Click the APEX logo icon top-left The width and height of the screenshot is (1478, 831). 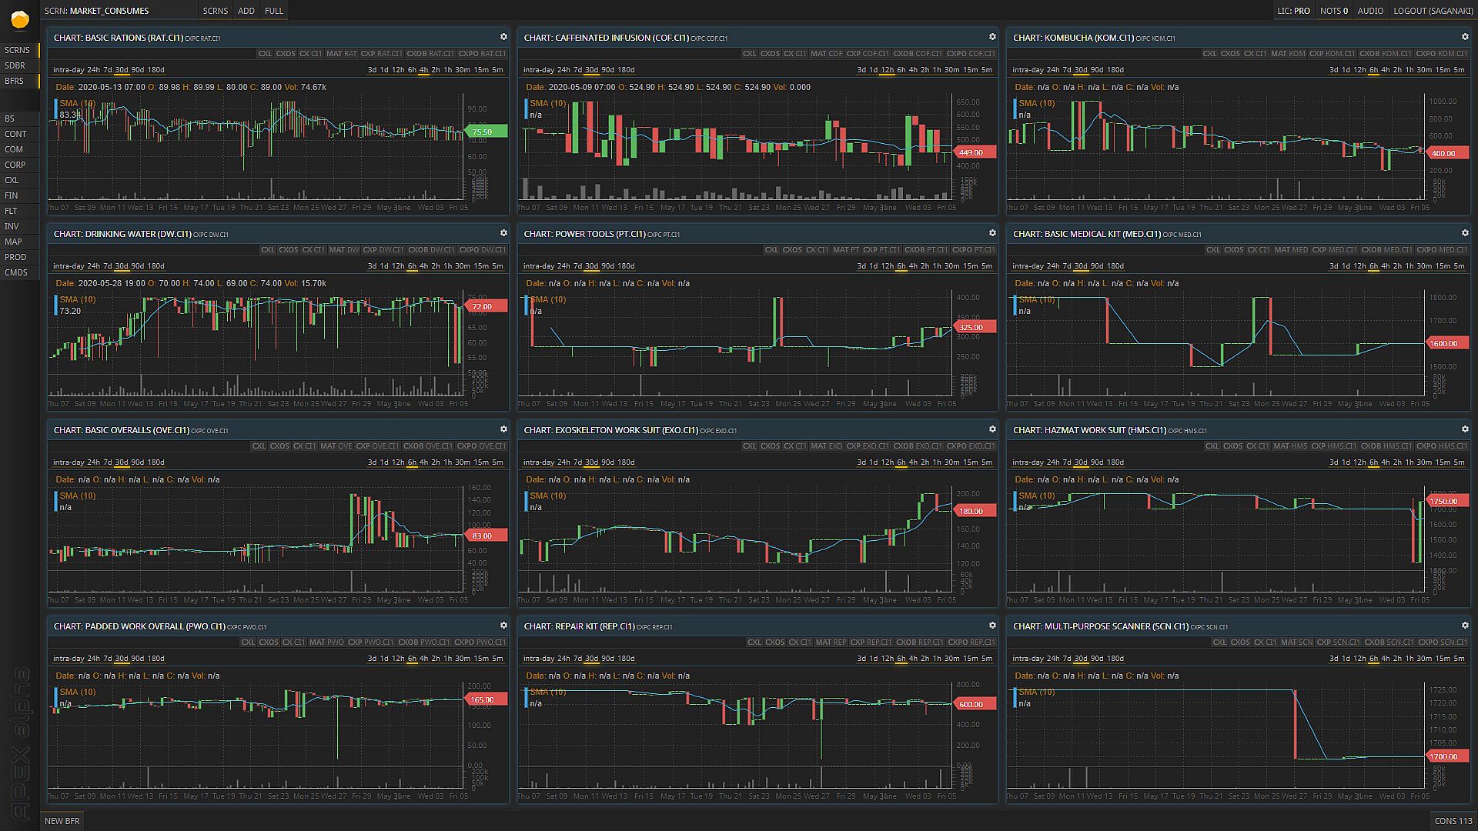(x=20, y=19)
